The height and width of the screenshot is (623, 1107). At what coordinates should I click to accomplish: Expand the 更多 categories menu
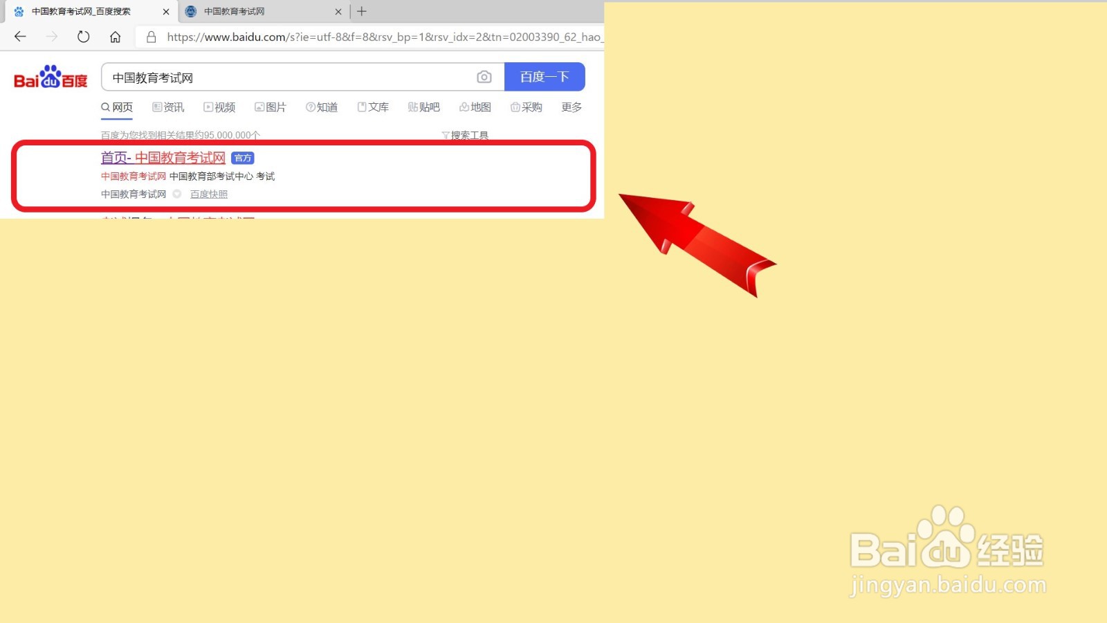point(571,107)
